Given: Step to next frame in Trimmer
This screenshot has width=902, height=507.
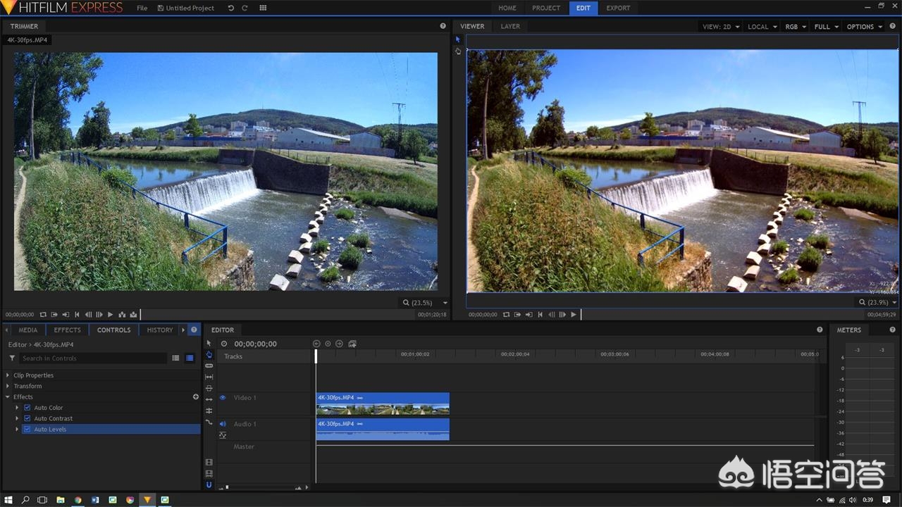Looking at the screenshot, I should point(99,315).
